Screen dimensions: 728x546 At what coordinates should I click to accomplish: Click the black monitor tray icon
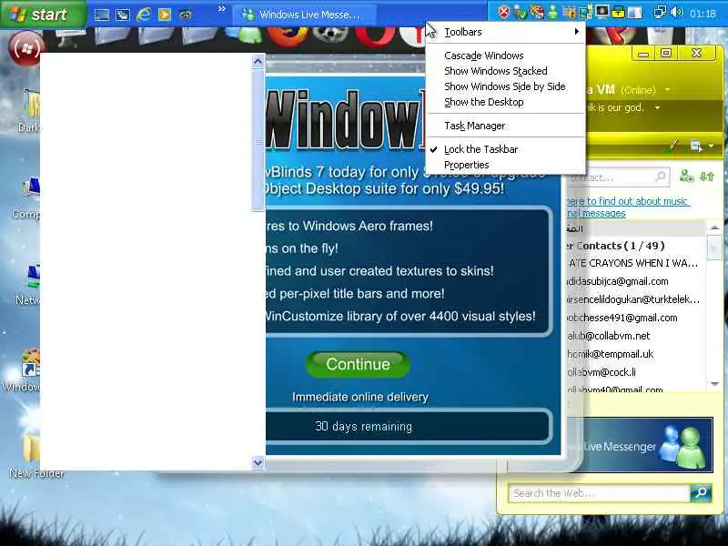coord(602,11)
